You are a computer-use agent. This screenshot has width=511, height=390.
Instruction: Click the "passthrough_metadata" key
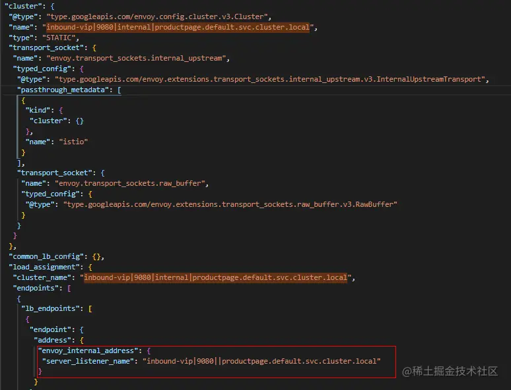tap(63, 90)
